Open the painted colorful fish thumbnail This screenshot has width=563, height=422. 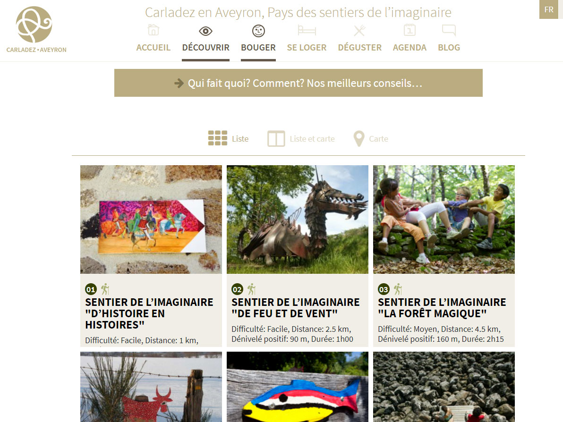click(297, 387)
